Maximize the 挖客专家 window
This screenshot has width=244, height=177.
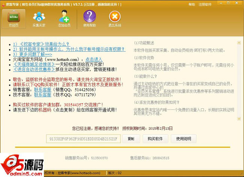pos(228,3)
